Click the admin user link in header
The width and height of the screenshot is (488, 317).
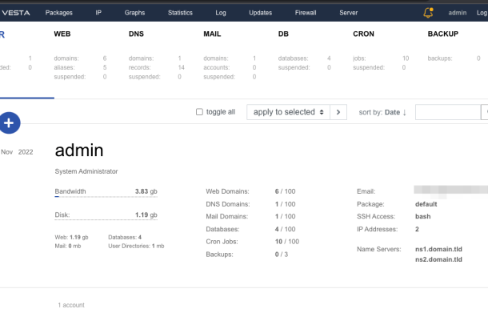coord(457,13)
